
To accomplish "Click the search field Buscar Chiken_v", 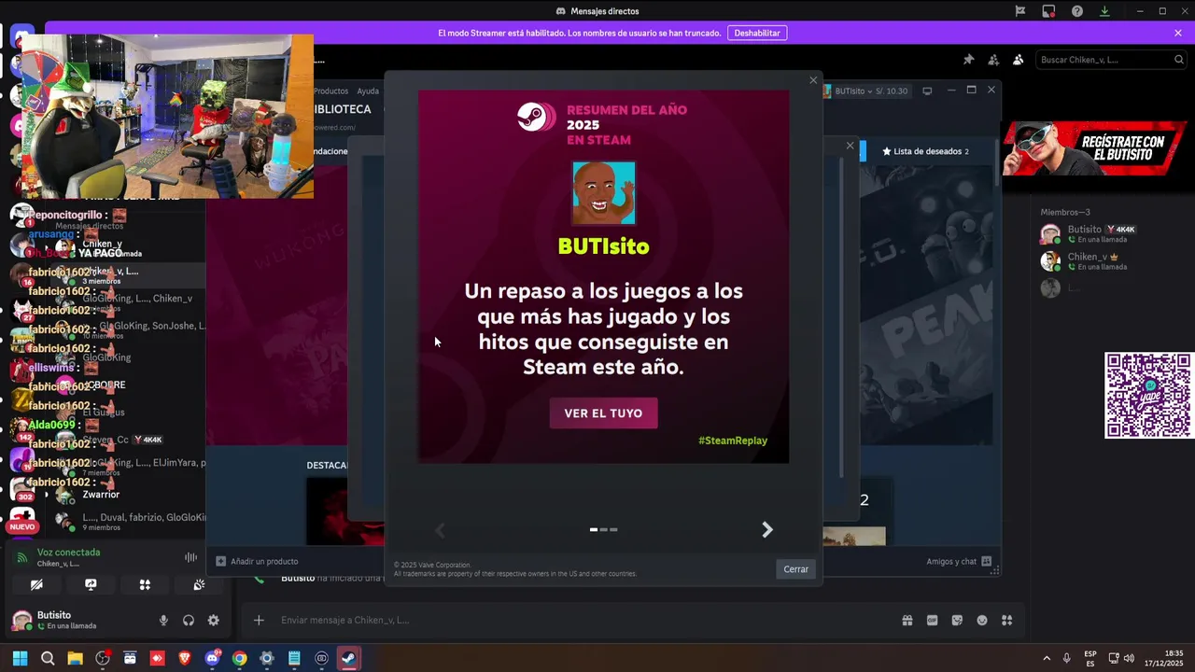I will point(1111,60).
